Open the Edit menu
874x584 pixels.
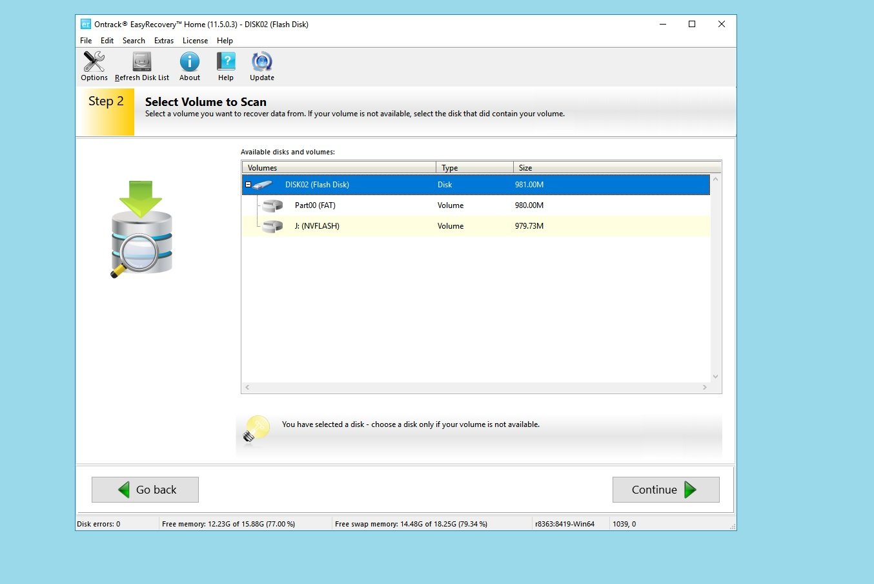point(107,41)
